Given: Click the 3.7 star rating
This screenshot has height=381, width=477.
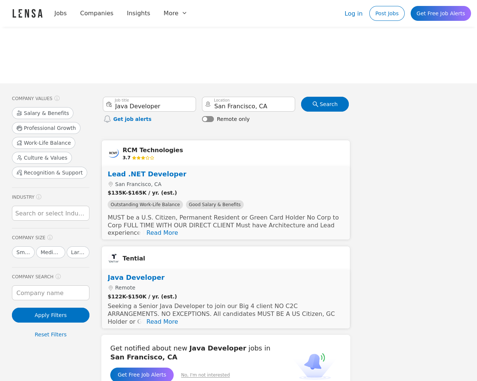Looking at the screenshot, I should pyautogui.click(x=138, y=158).
